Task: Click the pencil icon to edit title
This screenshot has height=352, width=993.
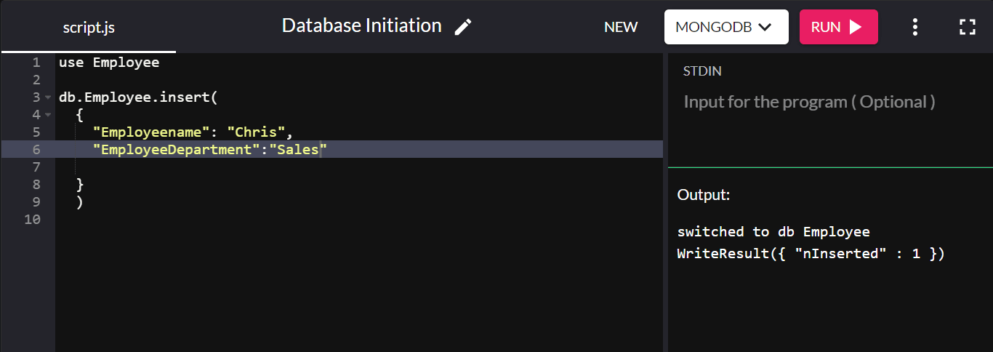Action: click(x=463, y=27)
